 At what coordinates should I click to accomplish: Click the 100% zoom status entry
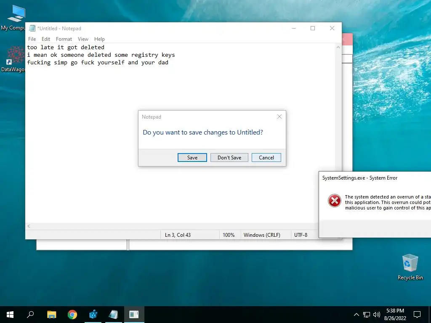click(229, 235)
